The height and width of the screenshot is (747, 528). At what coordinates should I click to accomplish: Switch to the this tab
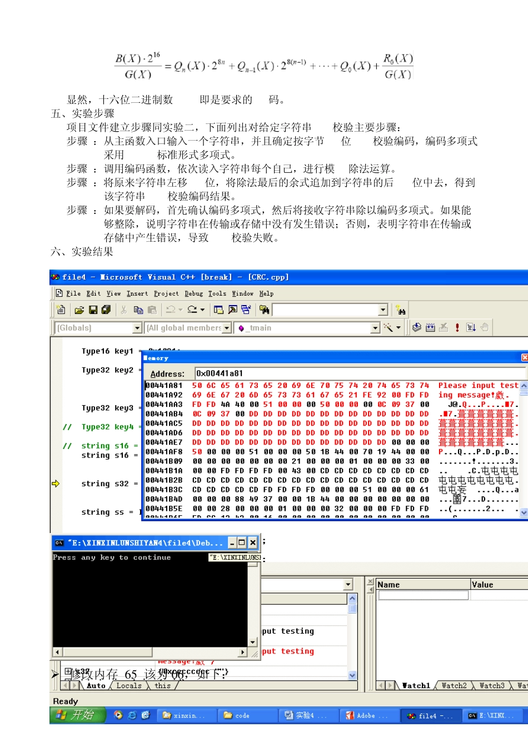163,685
